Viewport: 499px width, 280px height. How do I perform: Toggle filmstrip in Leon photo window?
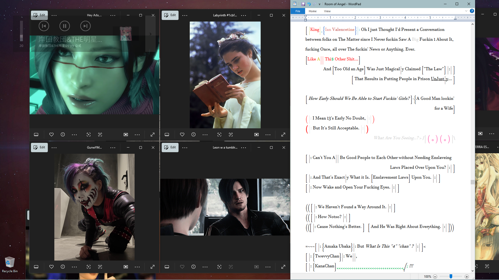click(x=167, y=267)
